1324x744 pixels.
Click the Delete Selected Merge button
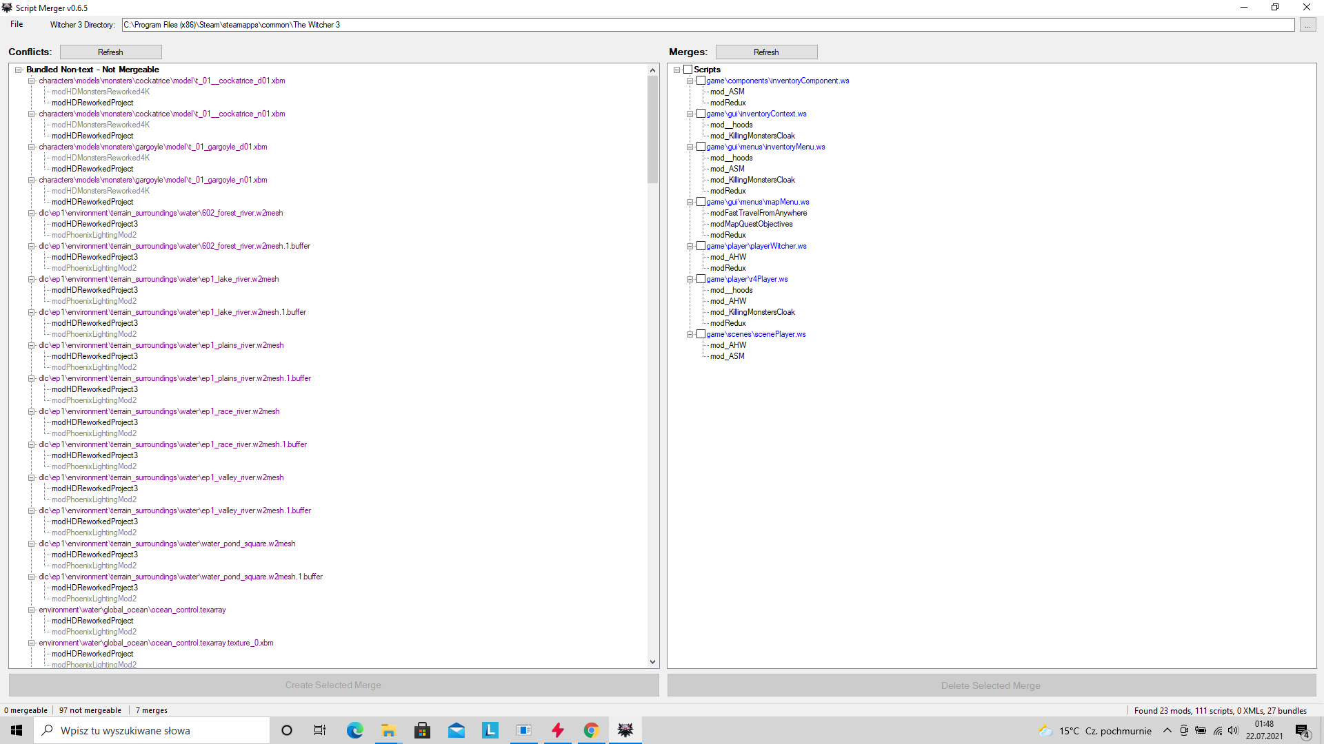click(x=991, y=685)
